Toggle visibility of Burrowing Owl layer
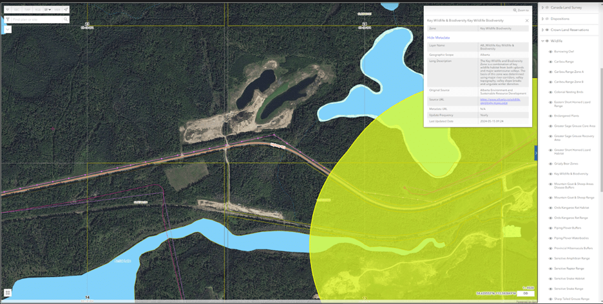 pyautogui.click(x=551, y=51)
